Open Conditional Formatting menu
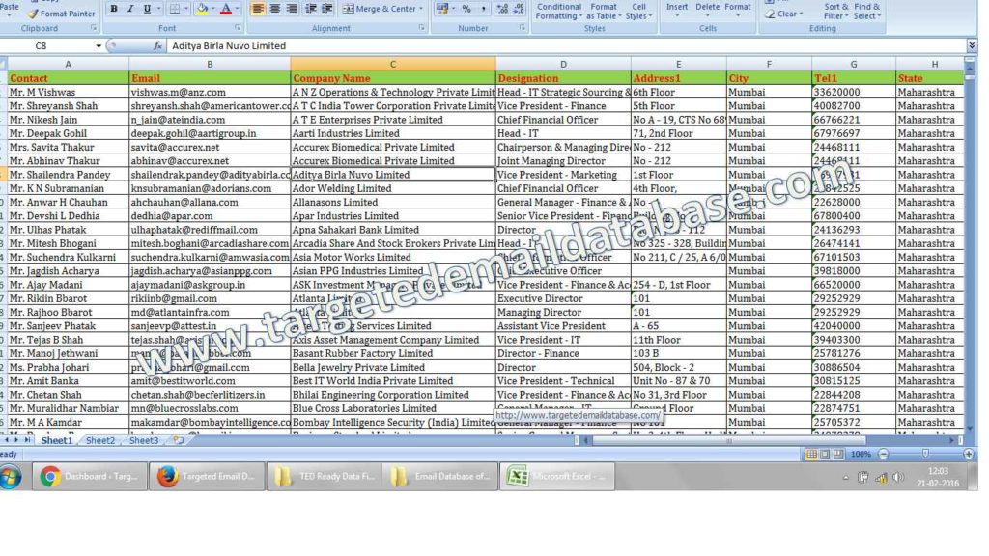Image resolution: width=989 pixels, height=556 pixels. [x=559, y=11]
